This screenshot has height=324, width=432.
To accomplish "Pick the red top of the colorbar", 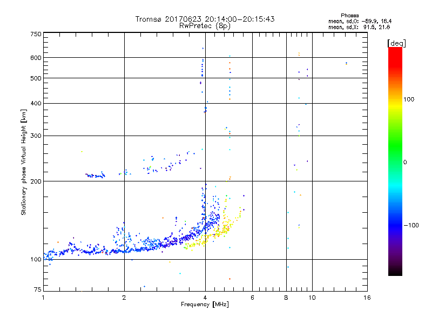I will click(x=395, y=50).
